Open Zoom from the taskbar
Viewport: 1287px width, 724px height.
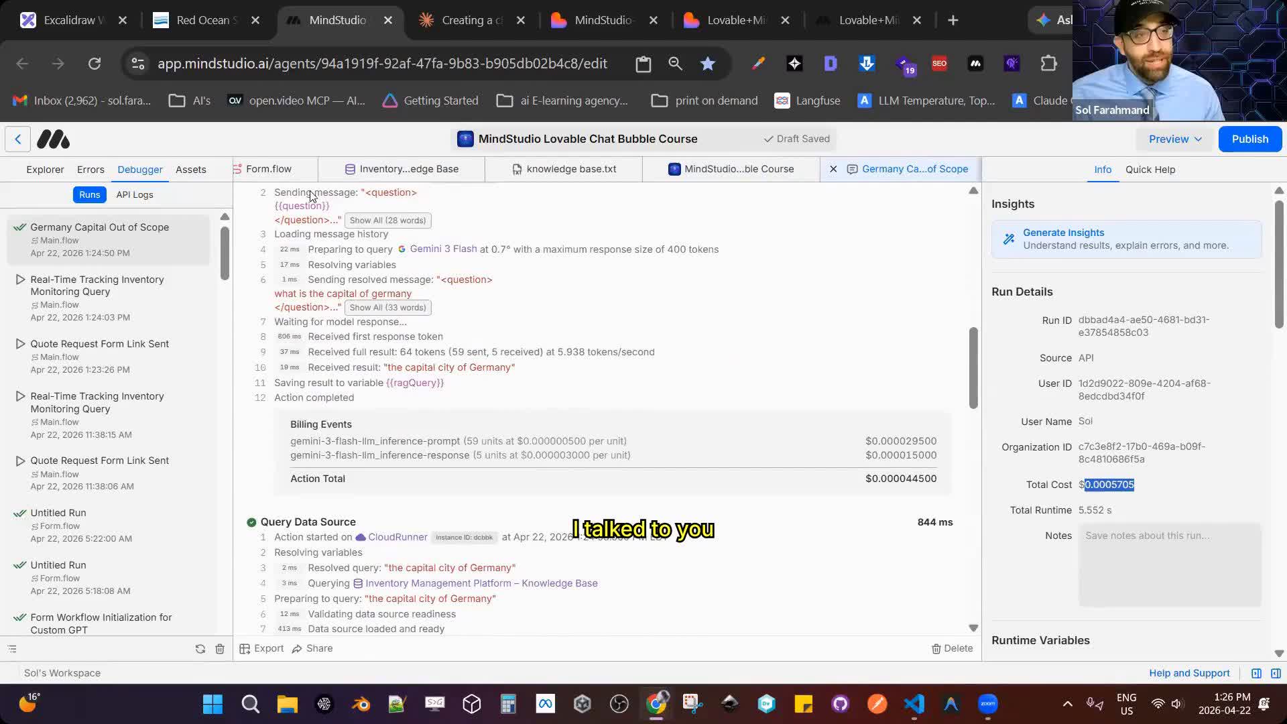click(988, 704)
